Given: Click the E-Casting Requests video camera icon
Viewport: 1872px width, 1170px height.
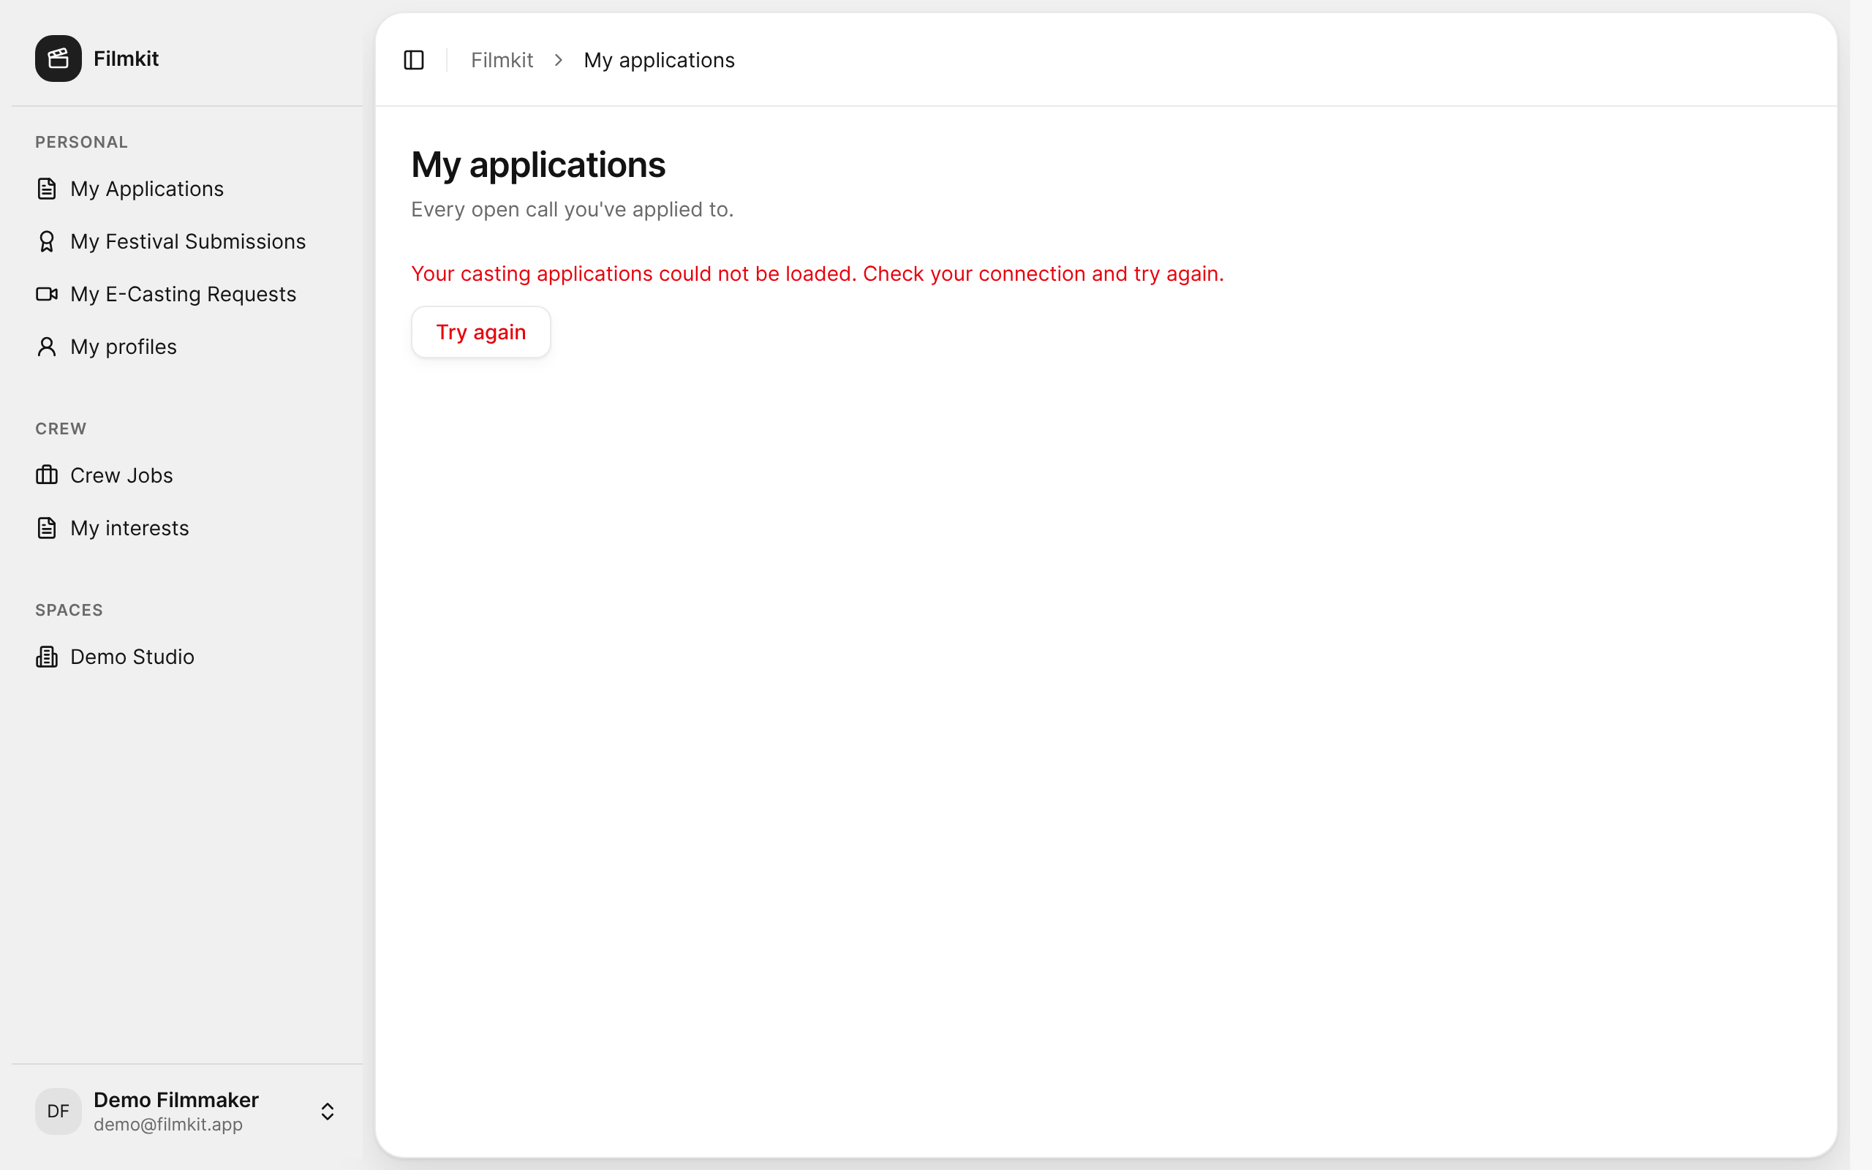Looking at the screenshot, I should [46, 294].
